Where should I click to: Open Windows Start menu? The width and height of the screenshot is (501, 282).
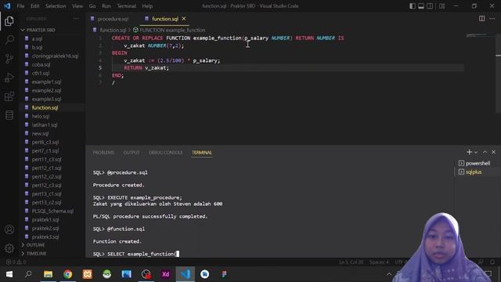click(9, 274)
